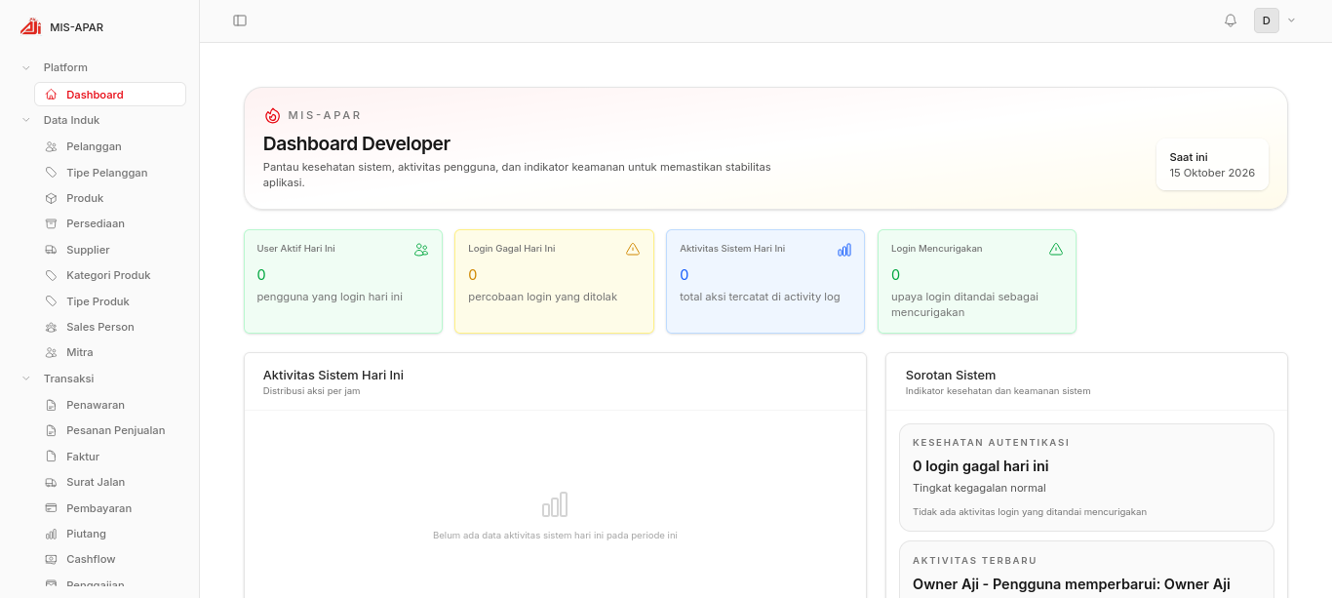Click the Cashflow icon

(51, 559)
